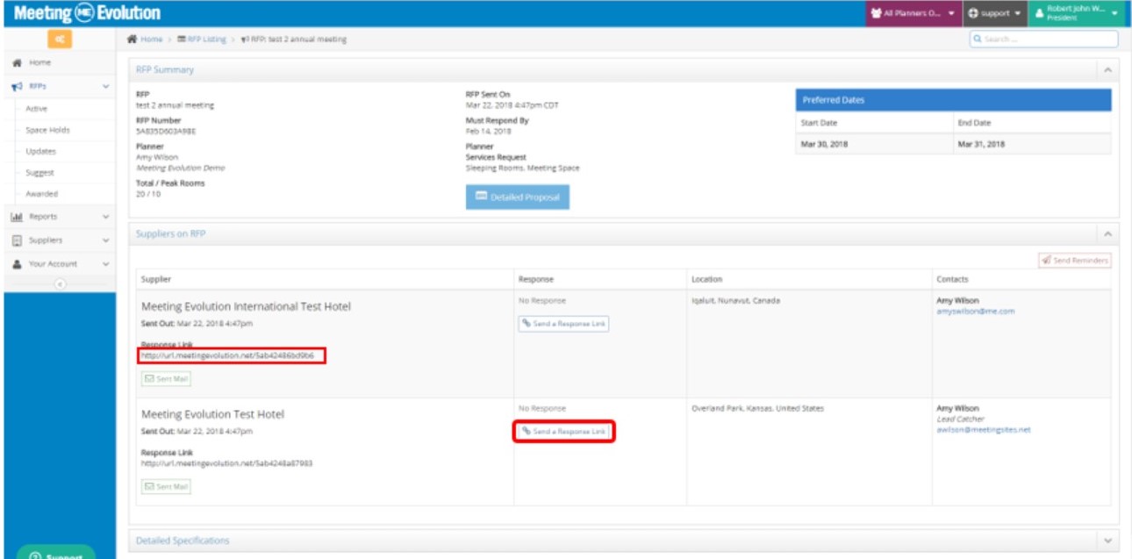Open the All Planners dropdown
This screenshot has height=559, width=1132.
point(913,14)
